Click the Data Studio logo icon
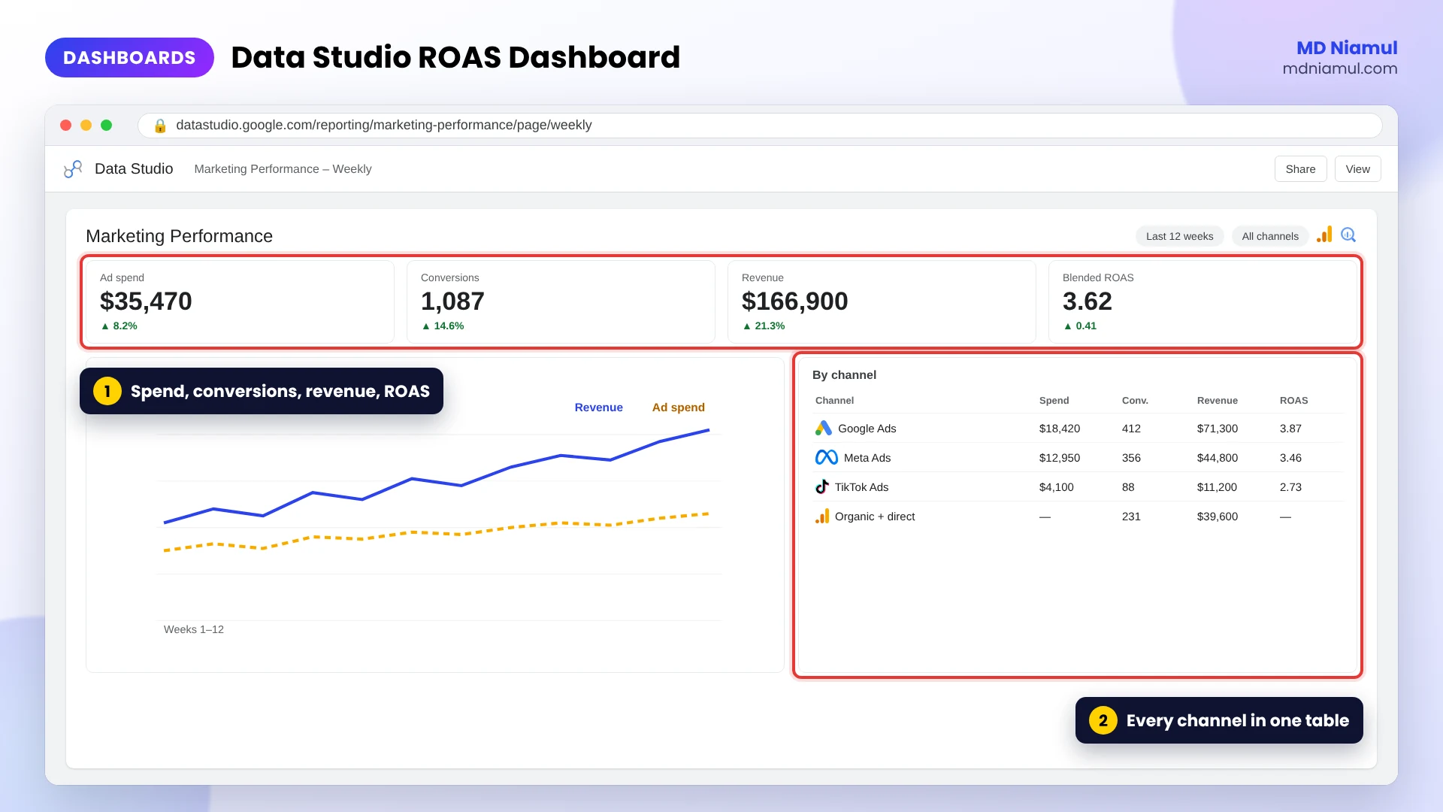The height and width of the screenshot is (812, 1443). [73, 169]
